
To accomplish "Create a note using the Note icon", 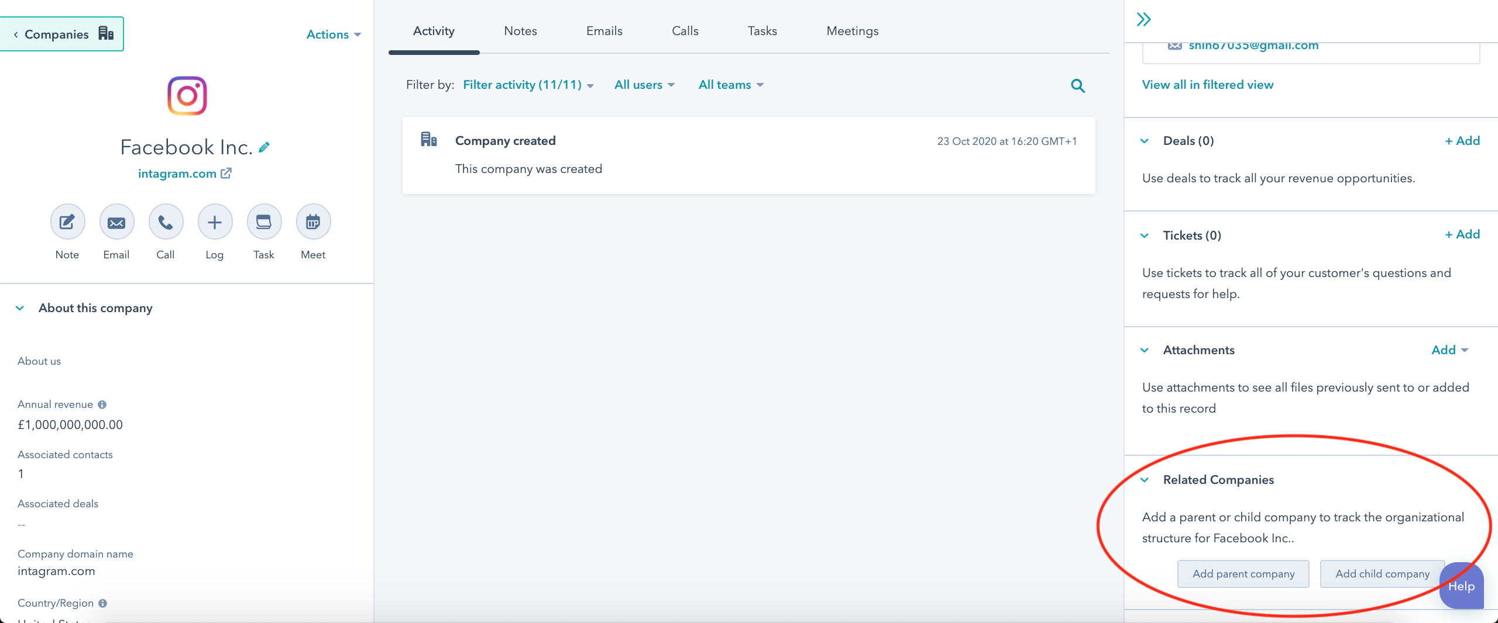I will [x=67, y=222].
